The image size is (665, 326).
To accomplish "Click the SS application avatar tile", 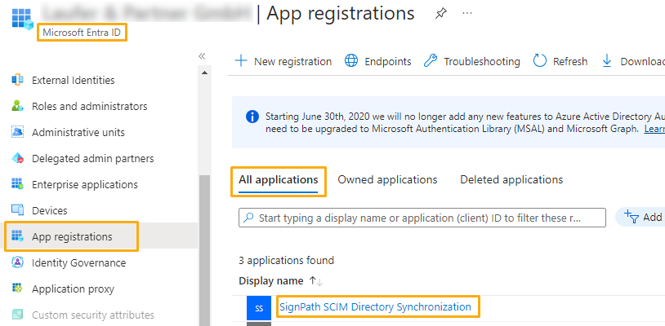I will pos(259,308).
